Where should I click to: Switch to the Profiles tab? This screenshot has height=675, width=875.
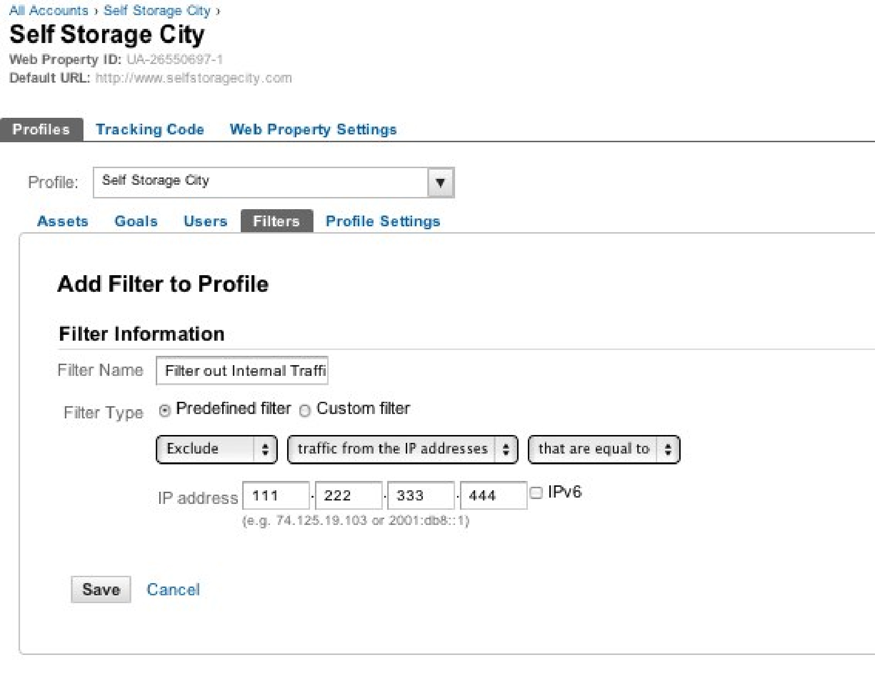42,130
